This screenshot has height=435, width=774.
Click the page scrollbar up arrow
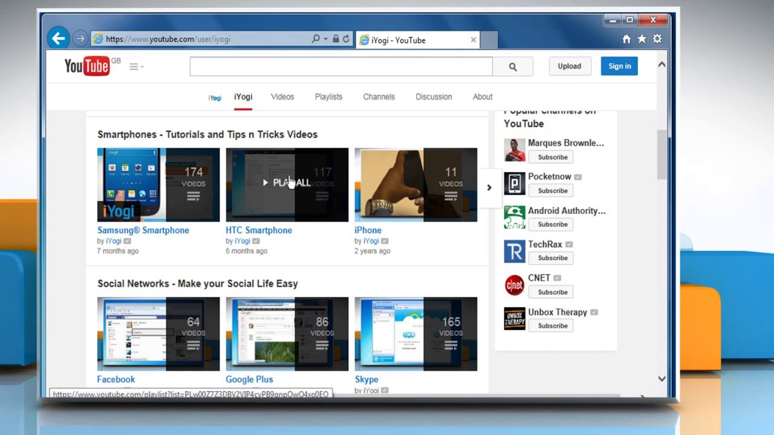(x=662, y=64)
